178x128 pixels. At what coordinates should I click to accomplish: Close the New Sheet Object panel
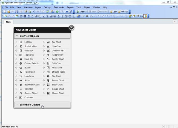click(x=71, y=27)
